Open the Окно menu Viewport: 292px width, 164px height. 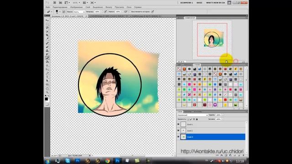(x=129, y=7)
